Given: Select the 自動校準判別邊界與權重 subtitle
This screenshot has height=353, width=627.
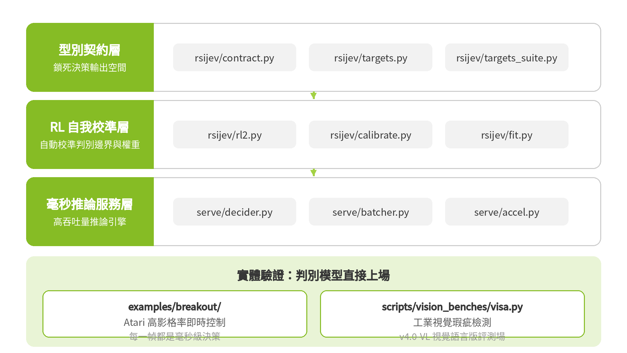Looking at the screenshot, I should pos(90,145).
